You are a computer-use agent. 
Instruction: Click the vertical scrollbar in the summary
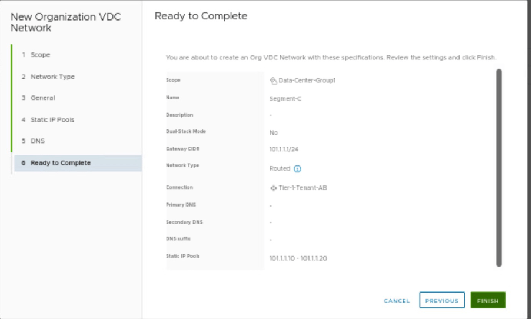(499, 168)
